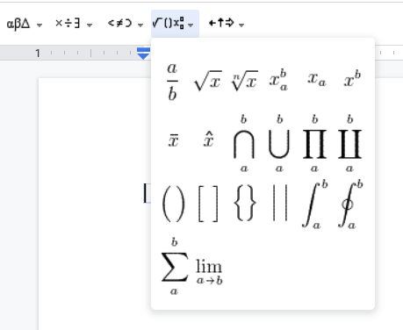Insert square root of x
This screenshot has width=403, height=330.
point(207,81)
